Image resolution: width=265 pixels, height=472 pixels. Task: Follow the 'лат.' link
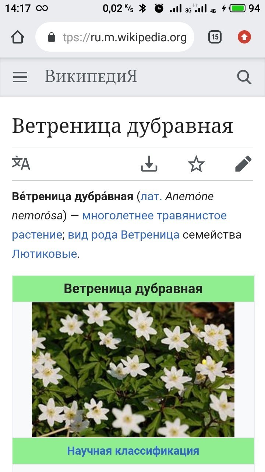pyautogui.click(x=151, y=197)
